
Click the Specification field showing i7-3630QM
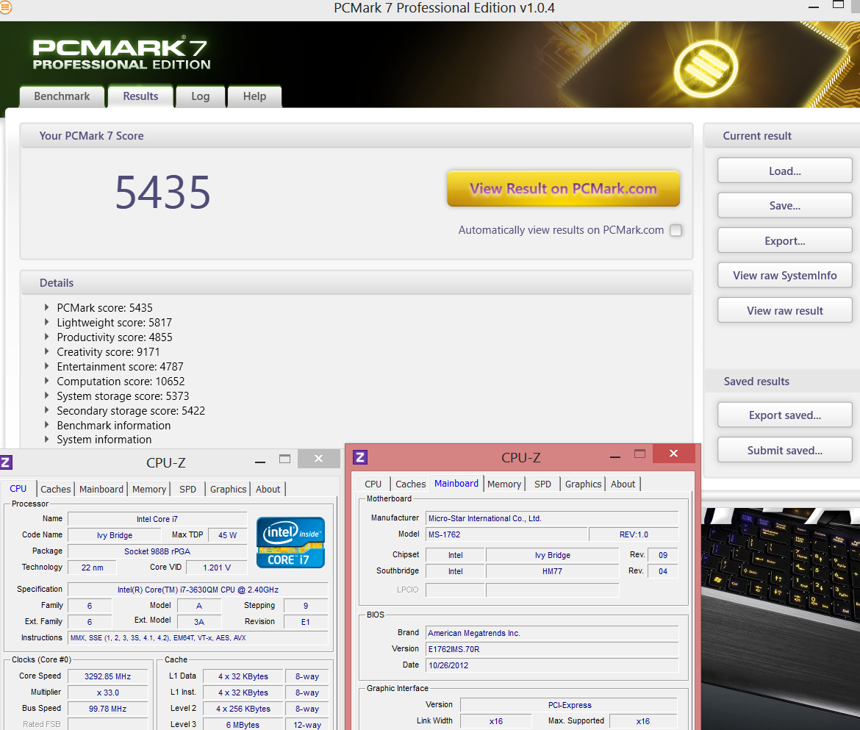pos(198,590)
